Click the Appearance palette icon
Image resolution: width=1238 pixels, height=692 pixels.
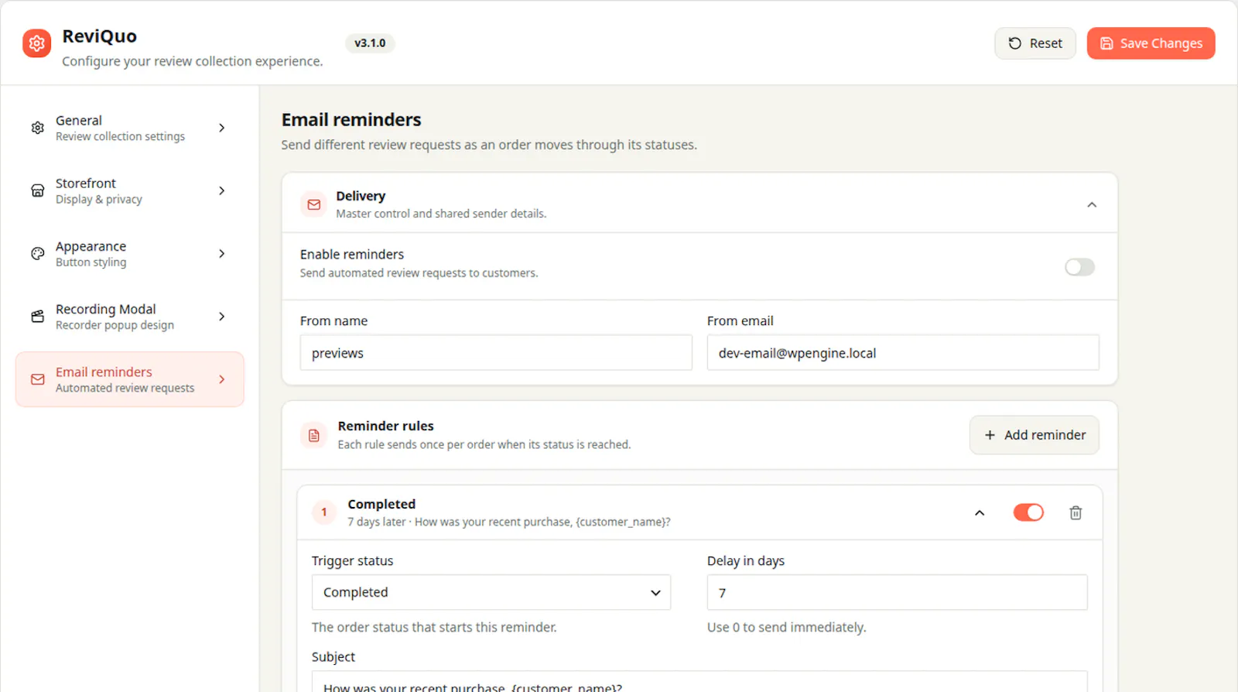tap(37, 253)
